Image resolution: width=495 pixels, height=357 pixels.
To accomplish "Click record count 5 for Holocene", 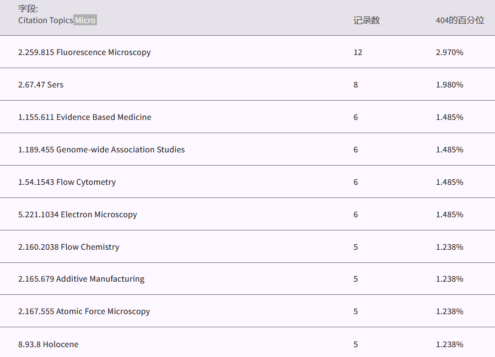I will 356,344.
